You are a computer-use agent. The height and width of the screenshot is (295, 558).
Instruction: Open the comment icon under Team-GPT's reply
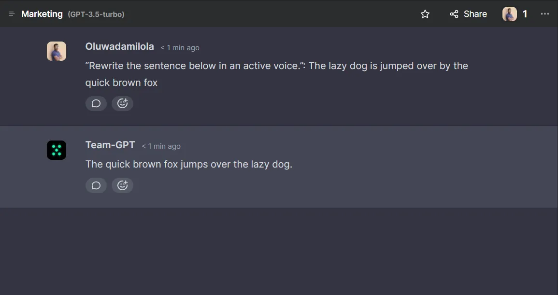pyautogui.click(x=96, y=185)
